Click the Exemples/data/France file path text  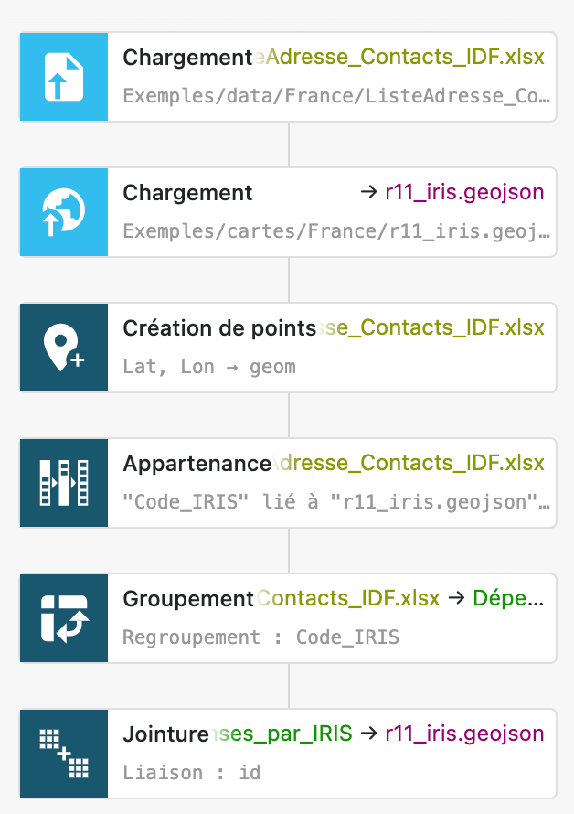click(336, 96)
